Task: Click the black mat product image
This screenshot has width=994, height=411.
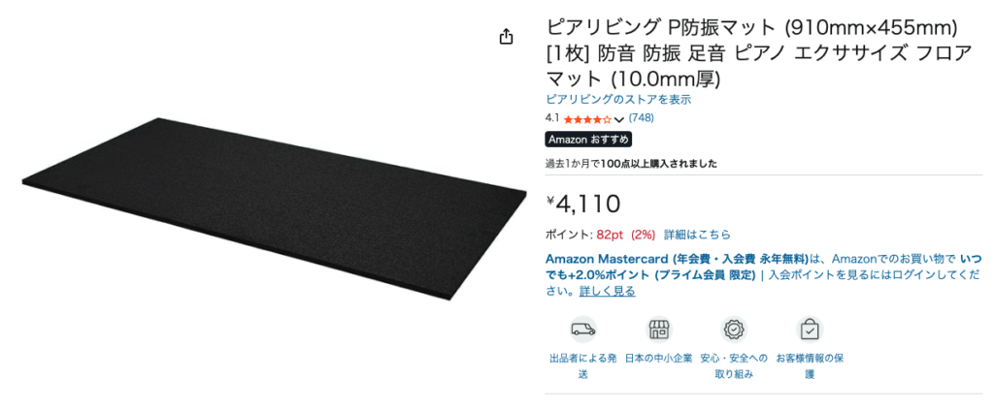Action: (x=274, y=208)
